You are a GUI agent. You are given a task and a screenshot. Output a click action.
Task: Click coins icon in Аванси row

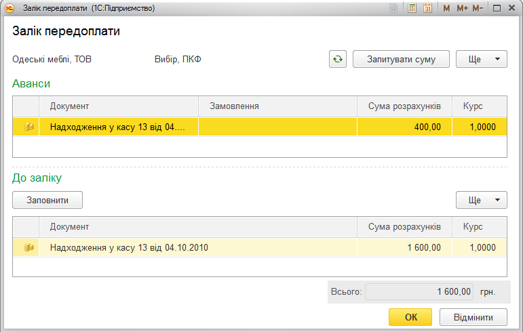point(29,127)
